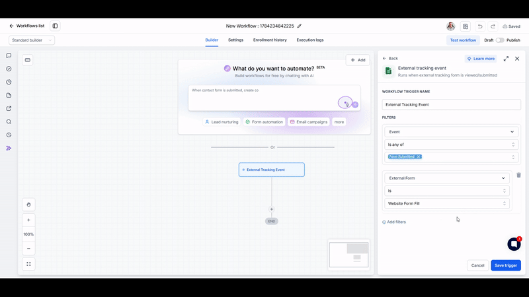This screenshot has height=297, width=529.
Task: Click the sticky note canvas icon
Action: [x=28, y=60]
